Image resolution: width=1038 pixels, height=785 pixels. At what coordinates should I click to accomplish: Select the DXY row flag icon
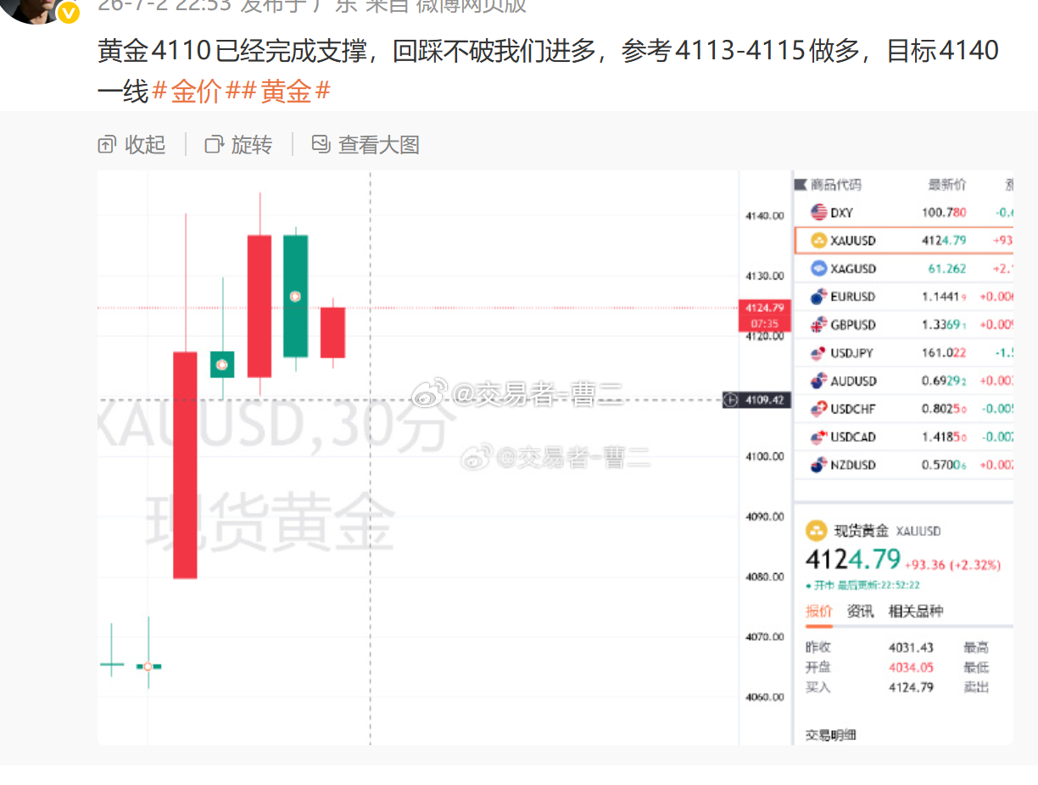click(818, 212)
